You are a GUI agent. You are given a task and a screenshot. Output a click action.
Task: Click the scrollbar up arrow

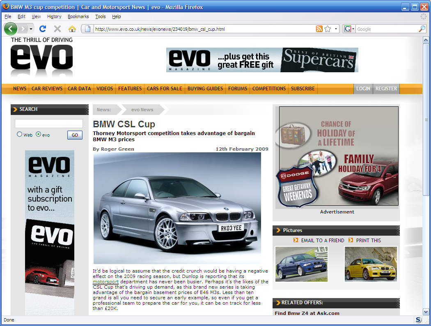tap(426, 40)
